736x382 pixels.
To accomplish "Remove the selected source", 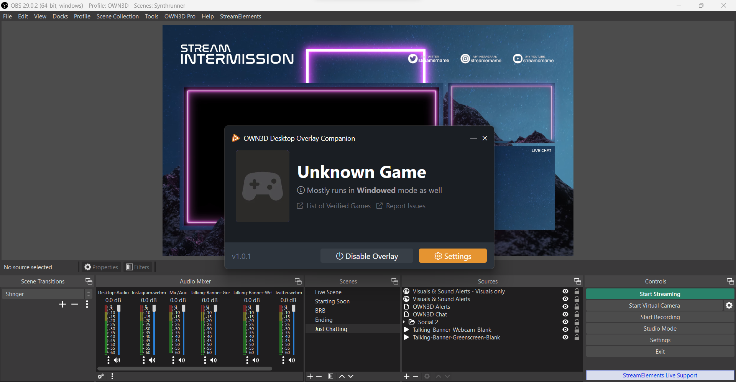I will pyautogui.click(x=416, y=376).
